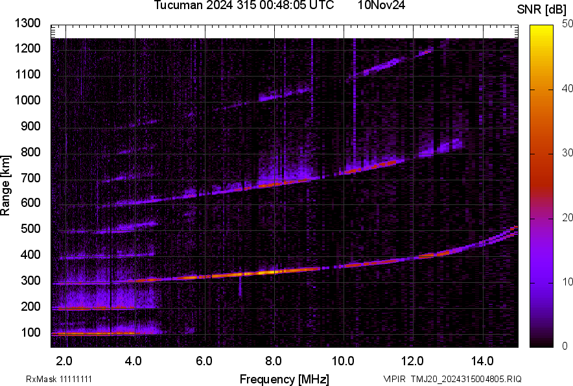573x386 pixels.
Task: Click the range tick label '600'
Action: (x=30, y=202)
